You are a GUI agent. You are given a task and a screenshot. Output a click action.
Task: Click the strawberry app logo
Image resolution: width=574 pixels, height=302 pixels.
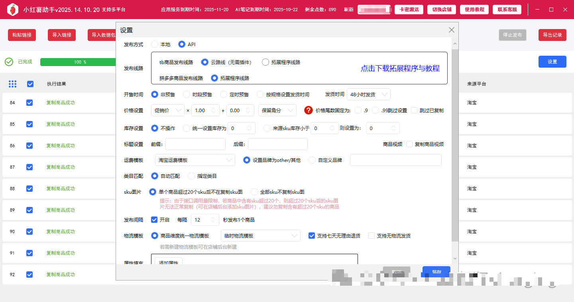[12, 9]
